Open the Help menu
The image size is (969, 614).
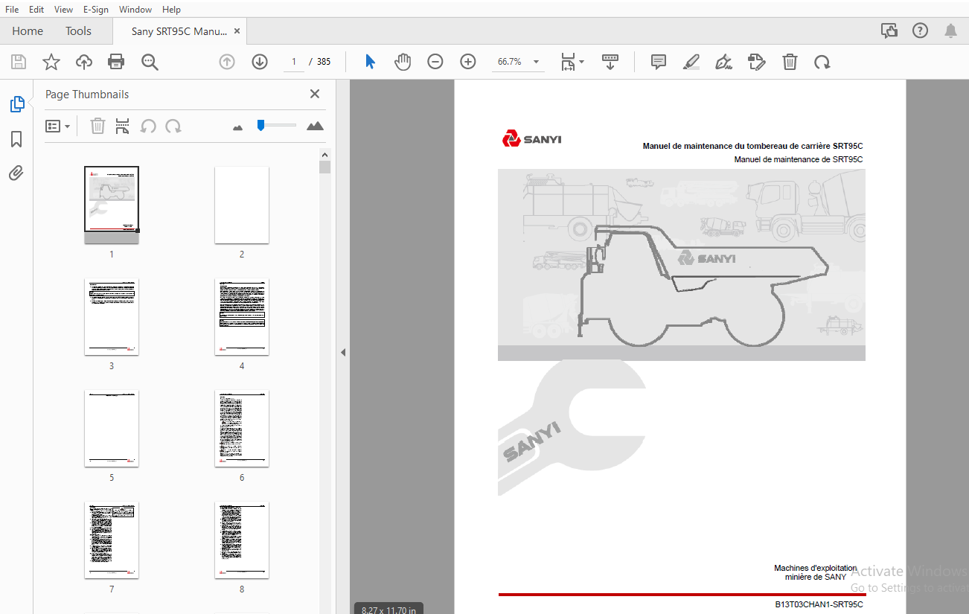(x=171, y=9)
